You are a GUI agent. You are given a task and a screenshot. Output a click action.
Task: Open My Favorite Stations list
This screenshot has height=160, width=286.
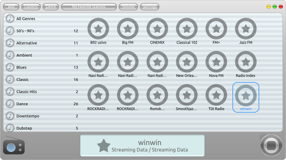tap(89, 7)
